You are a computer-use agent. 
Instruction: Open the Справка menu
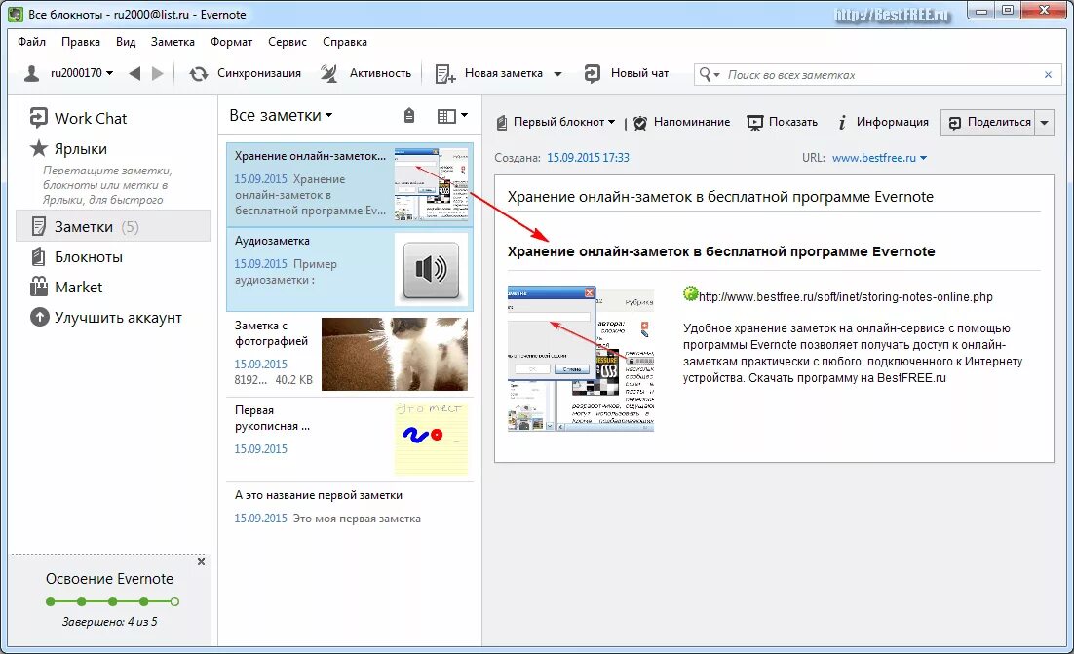coord(345,42)
